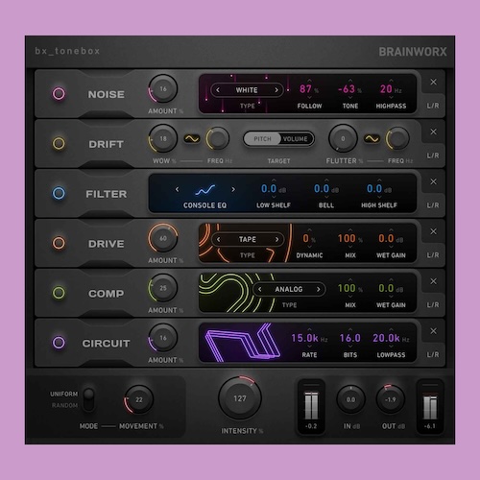Select PITCH as drift target
This screenshot has height=480, width=480.
[262, 139]
